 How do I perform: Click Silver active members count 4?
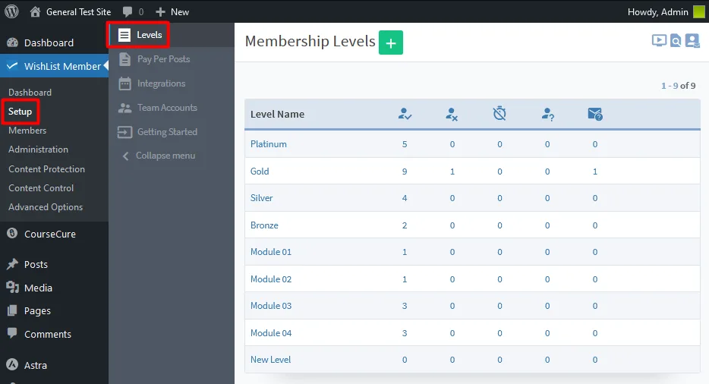[405, 198]
